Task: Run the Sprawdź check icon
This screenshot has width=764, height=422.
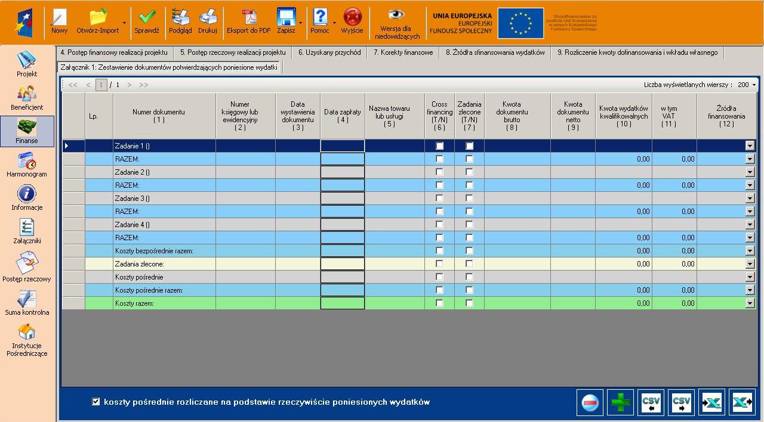Action: click(146, 17)
